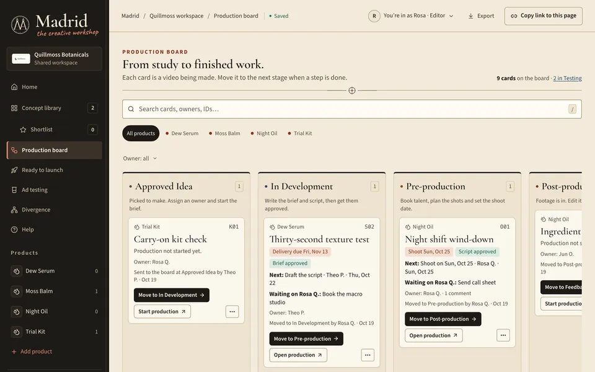Click the Script approved tag
Image resolution: width=595 pixels, height=372 pixels.
pos(477,252)
